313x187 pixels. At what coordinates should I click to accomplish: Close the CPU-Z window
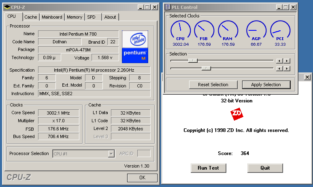(155, 7)
